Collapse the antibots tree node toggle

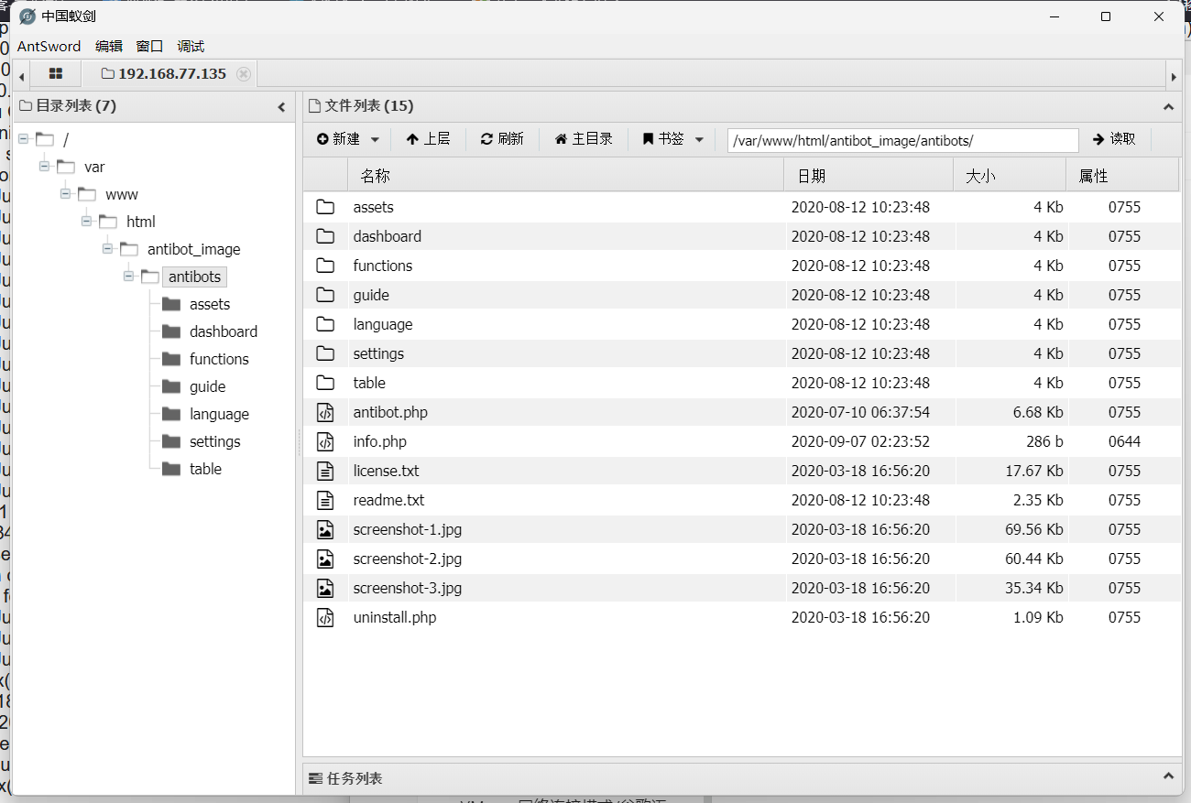click(129, 277)
